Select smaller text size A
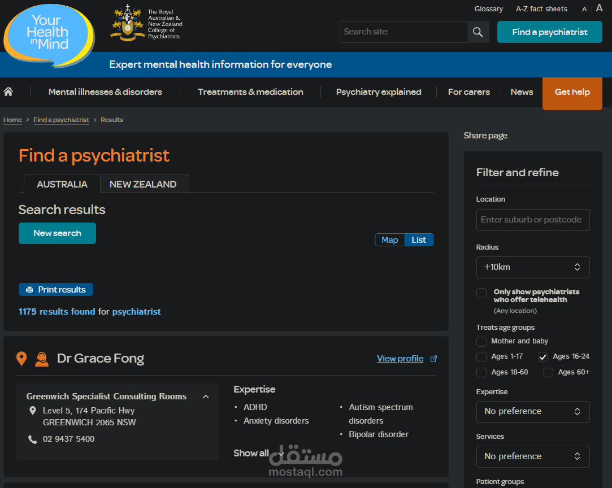612x488 pixels. pyautogui.click(x=584, y=9)
